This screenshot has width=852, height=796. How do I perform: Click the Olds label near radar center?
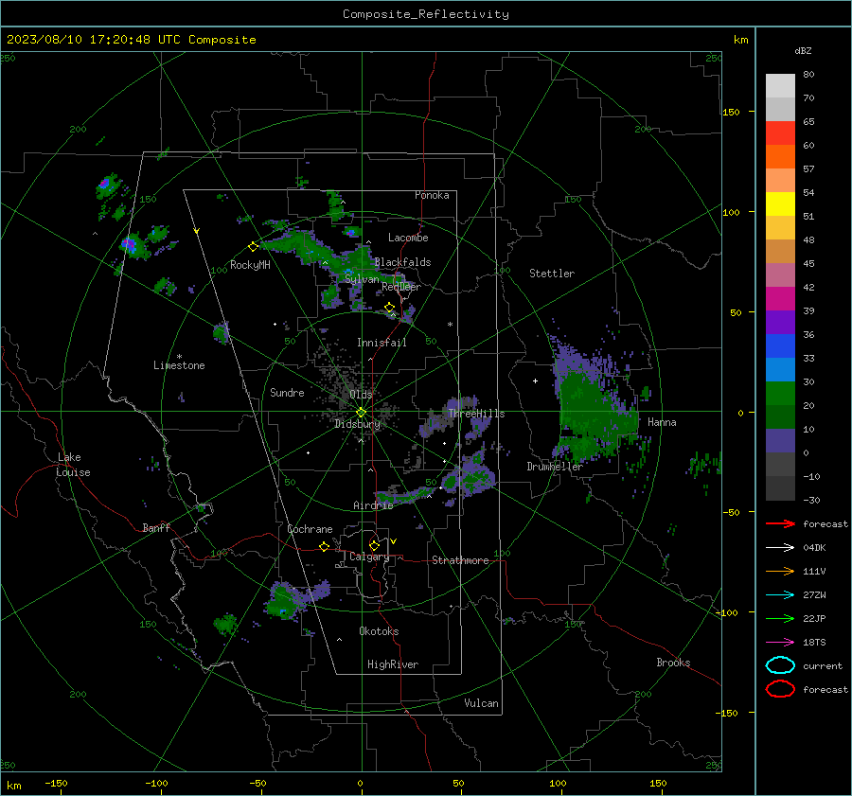[361, 395]
